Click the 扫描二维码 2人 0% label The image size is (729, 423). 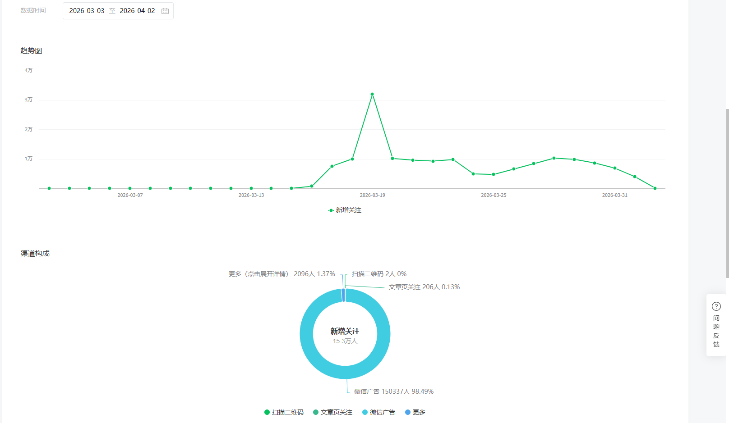click(x=379, y=274)
